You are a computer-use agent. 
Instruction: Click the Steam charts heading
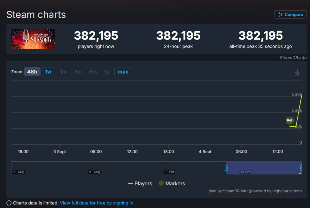tap(36, 15)
